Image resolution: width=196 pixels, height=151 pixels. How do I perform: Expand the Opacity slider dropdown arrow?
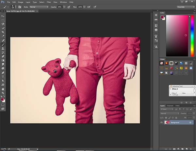click(64, 7)
